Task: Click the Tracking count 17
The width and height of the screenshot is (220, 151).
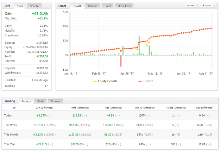Action: pyautogui.click(x=46, y=86)
